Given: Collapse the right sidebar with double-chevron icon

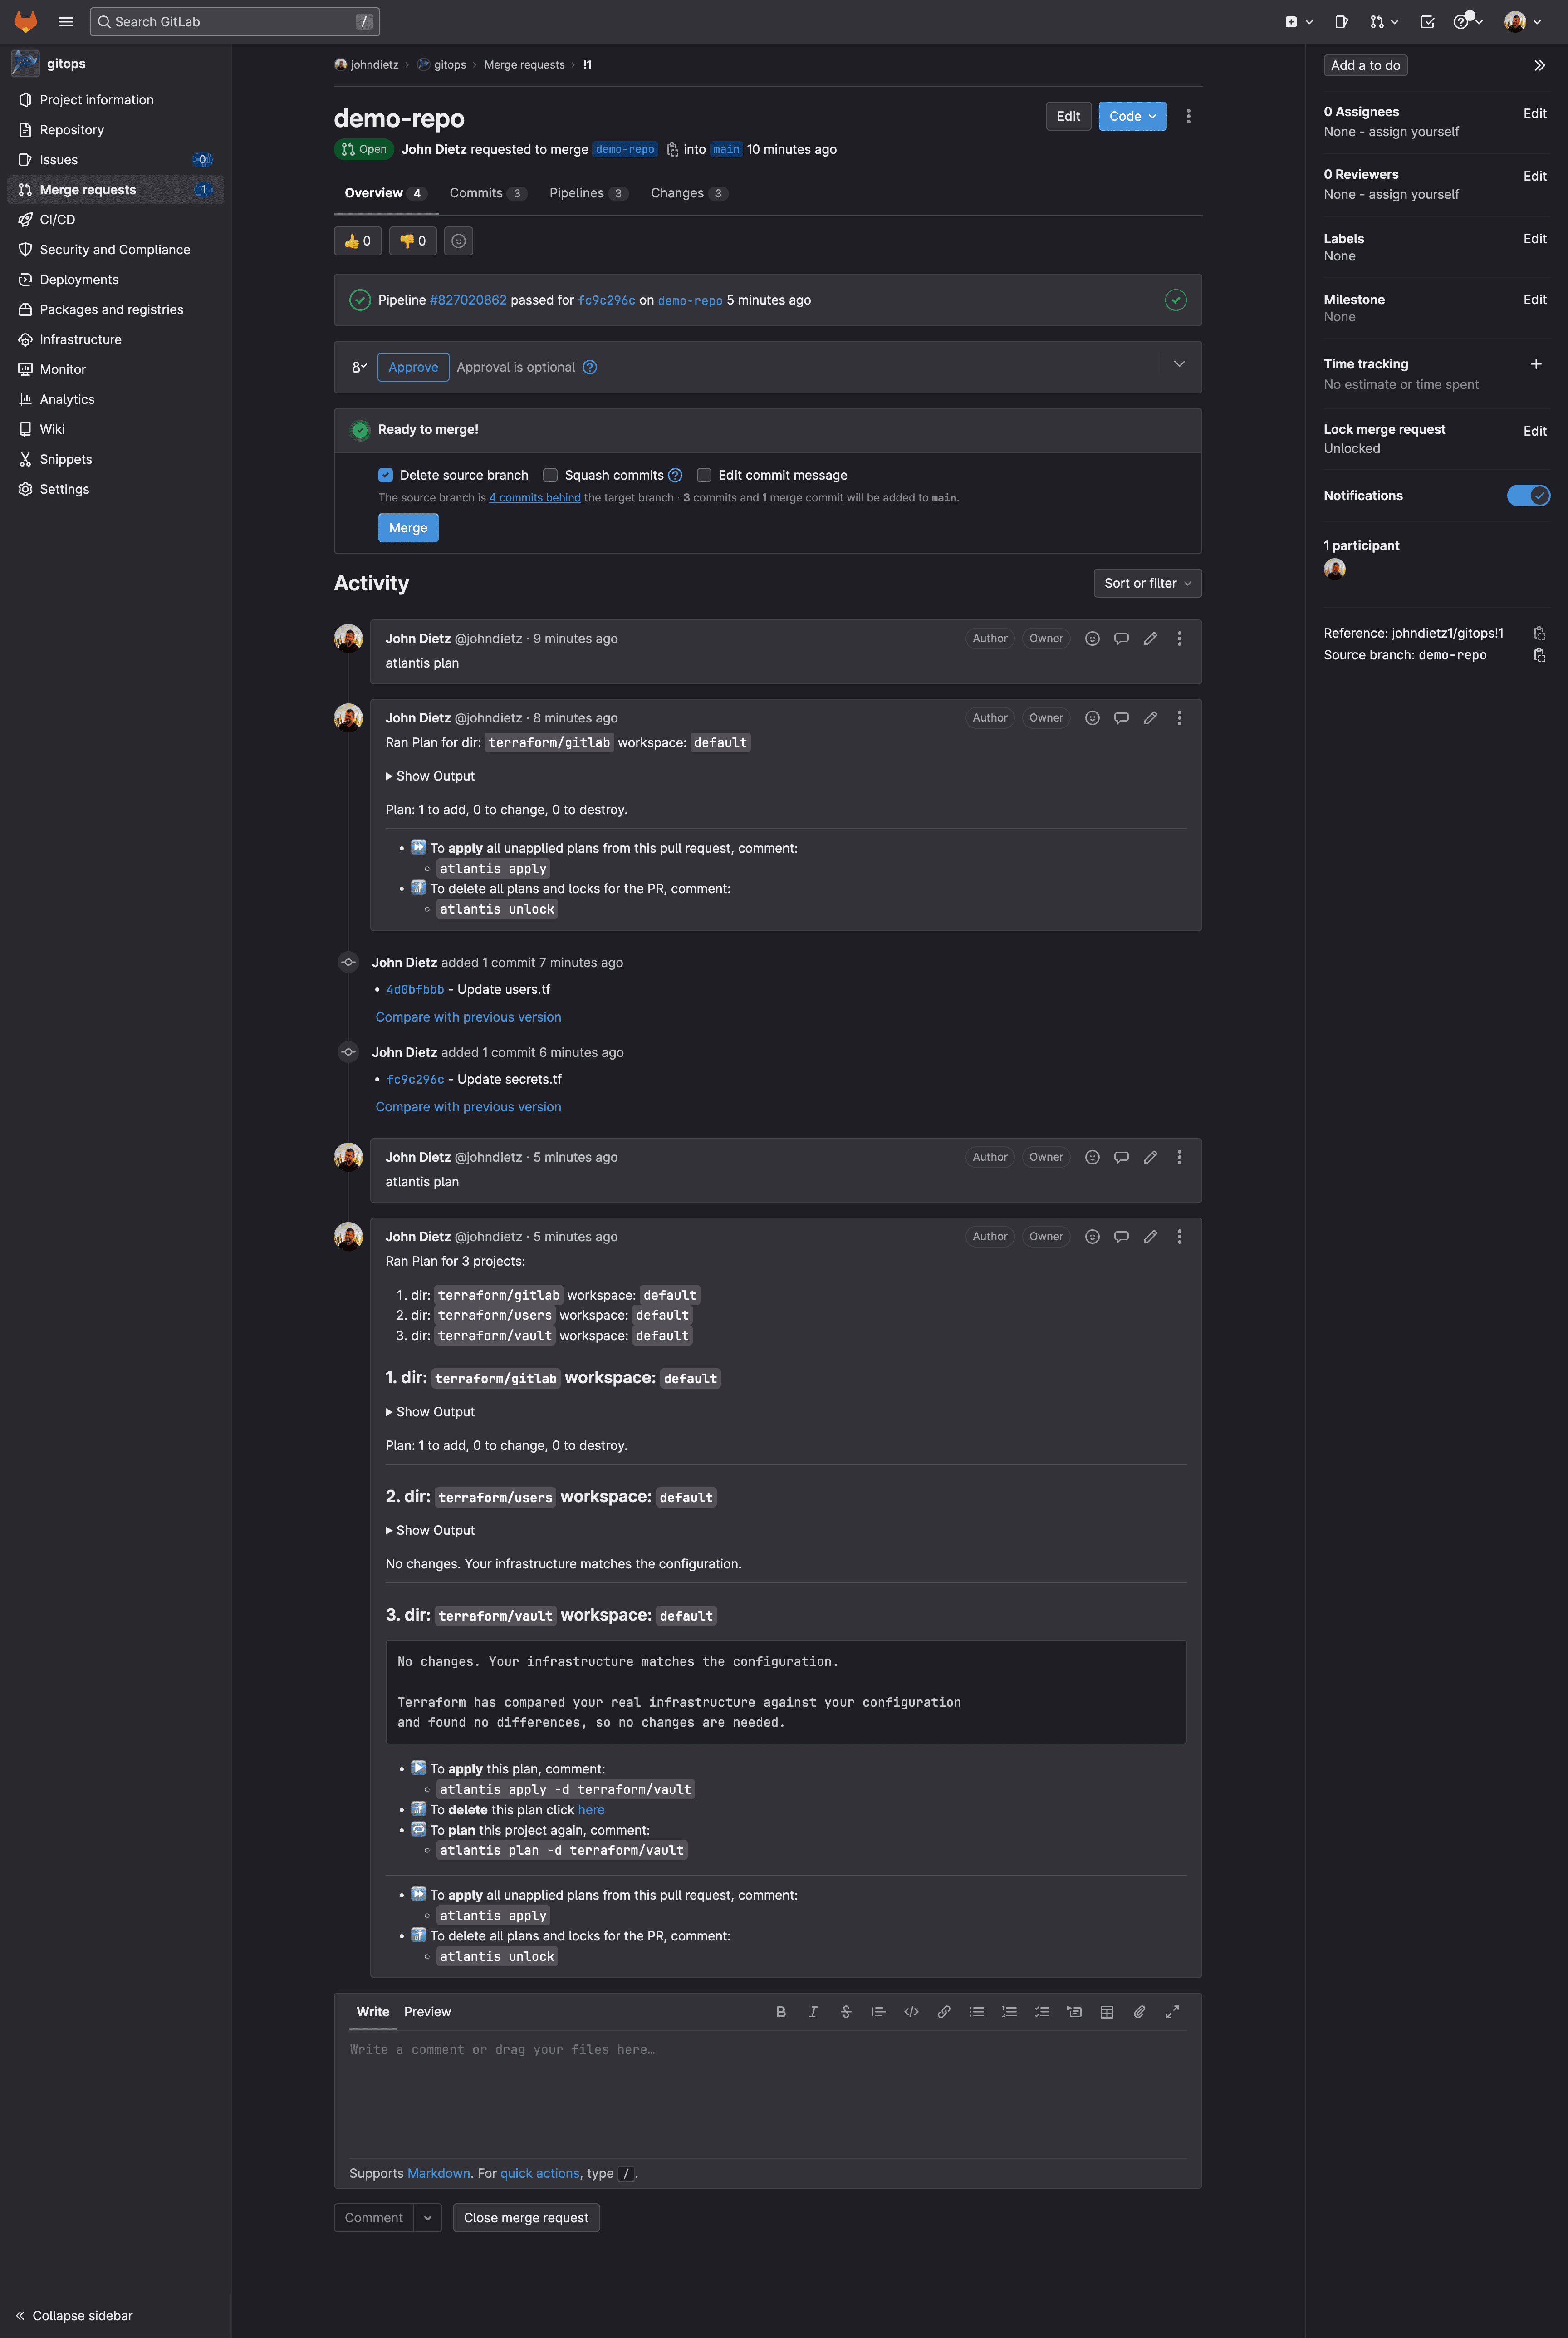Looking at the screenshot, I should [x=1539, y=65].
